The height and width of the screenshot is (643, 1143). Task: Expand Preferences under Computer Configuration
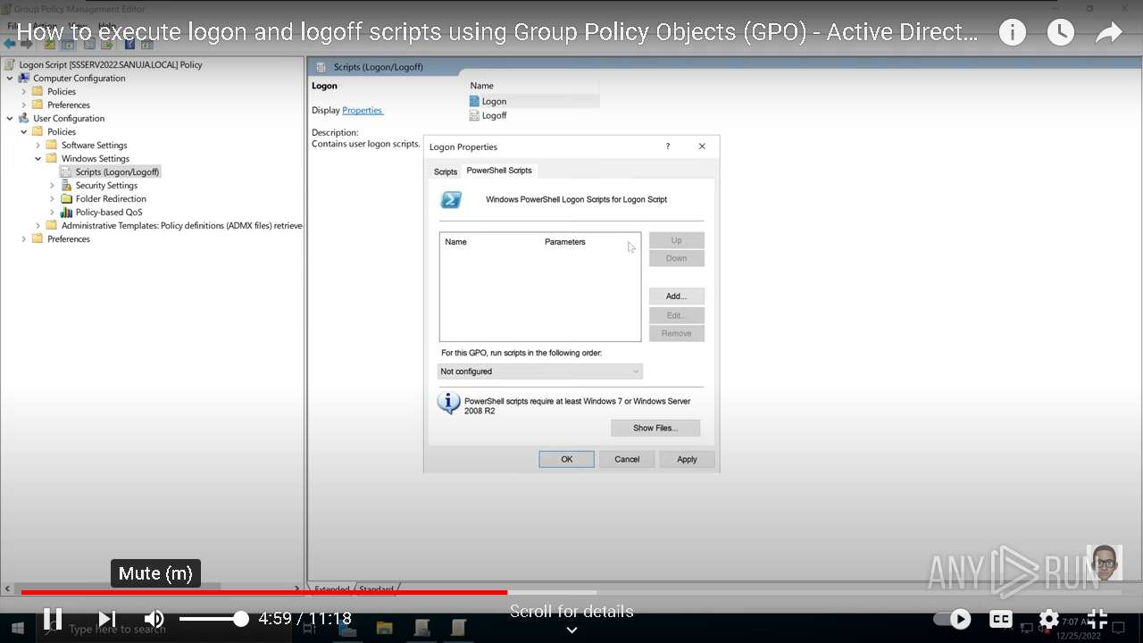pos(24,104)
